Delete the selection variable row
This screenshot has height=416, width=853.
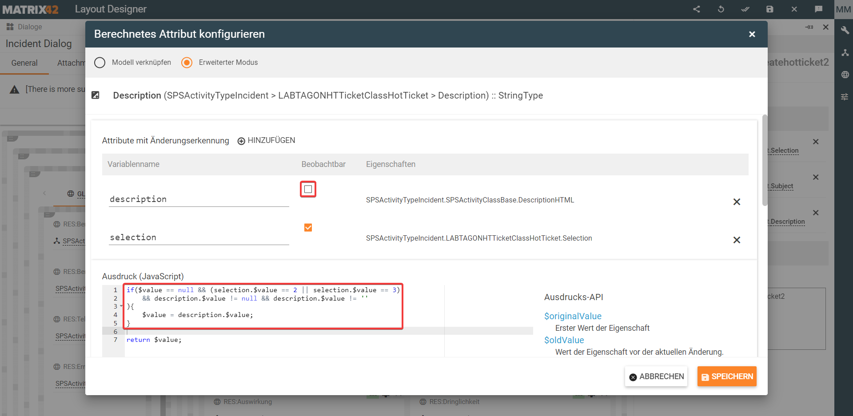pyautogui.click(x=737, y=240)
